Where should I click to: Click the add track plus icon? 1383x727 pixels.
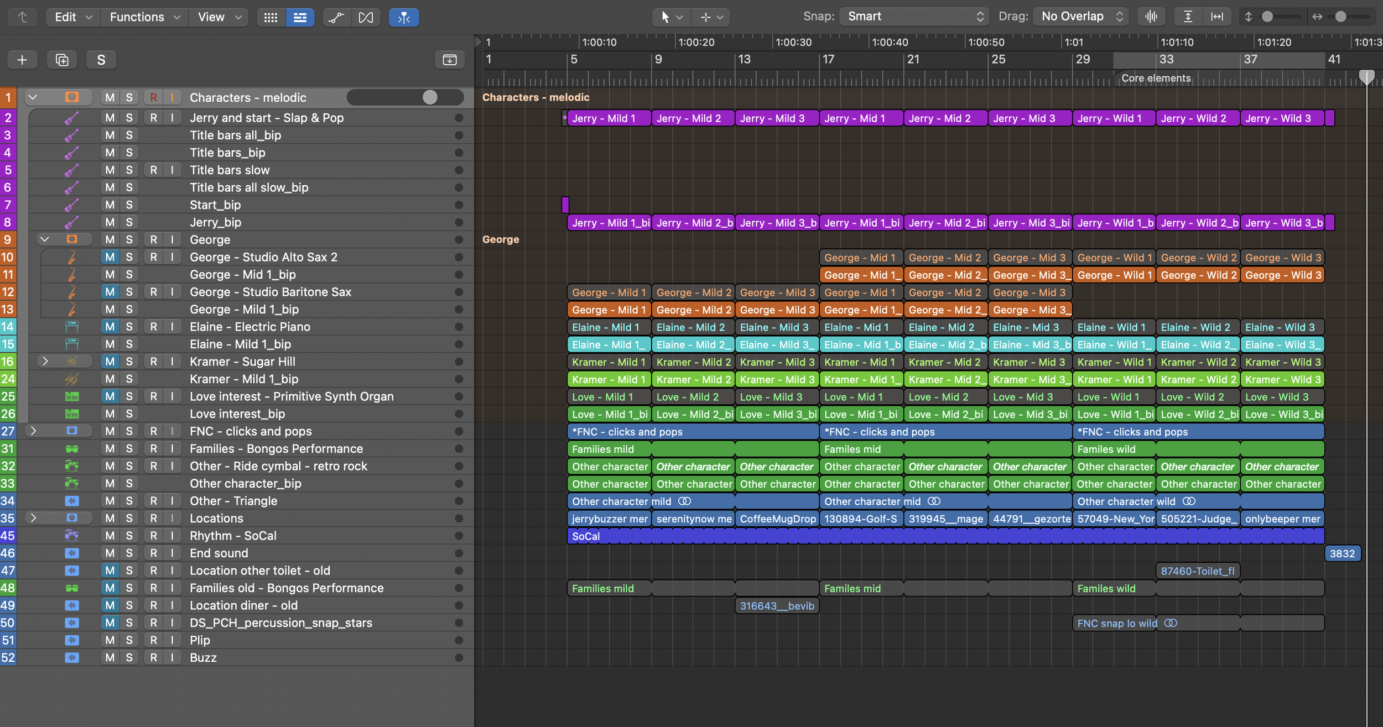(22, 60)
